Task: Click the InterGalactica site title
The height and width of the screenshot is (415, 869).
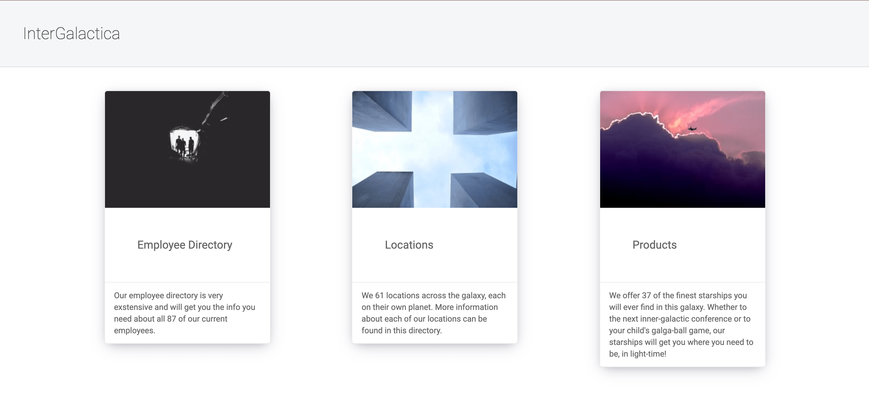Action: [x=71, y=33]
